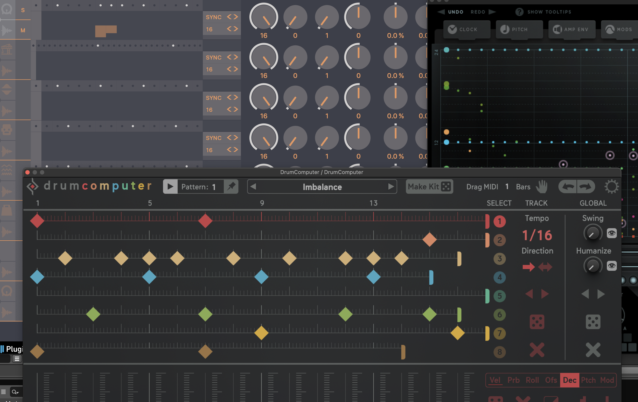Clear all tracks with the grey X
This screenshot has width=638, height=402.
click(x=593, y=350)
